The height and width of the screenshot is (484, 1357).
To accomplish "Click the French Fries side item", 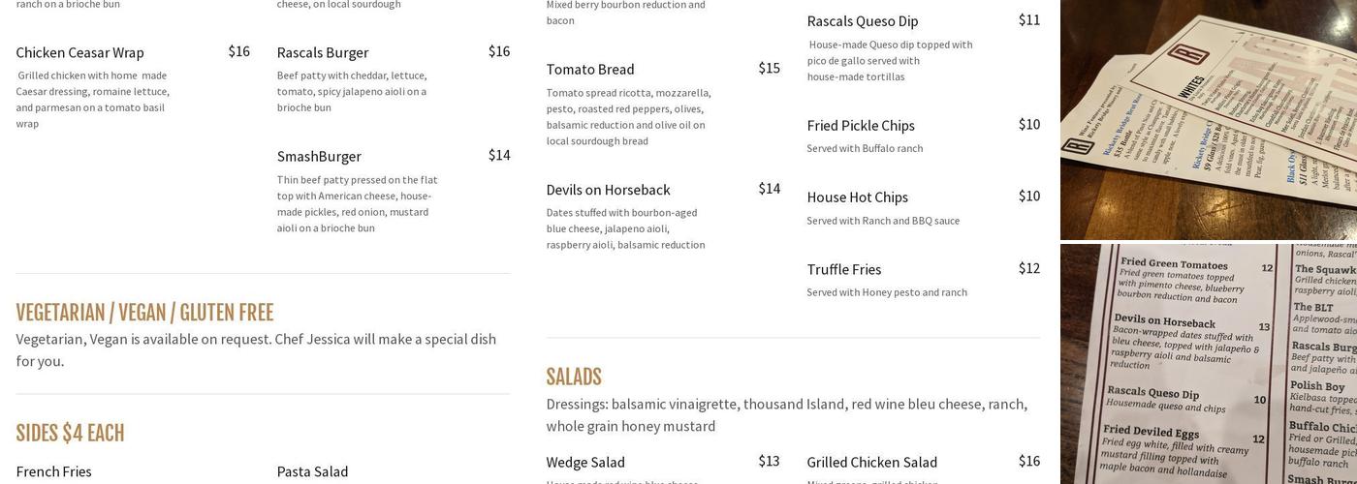I will (x=53, y=471).
